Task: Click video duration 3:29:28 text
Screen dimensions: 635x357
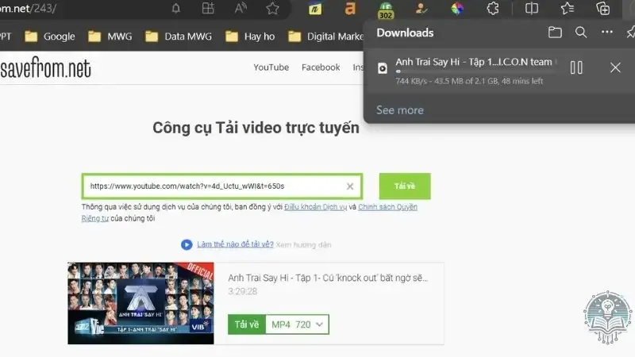Action: [242, 291]
